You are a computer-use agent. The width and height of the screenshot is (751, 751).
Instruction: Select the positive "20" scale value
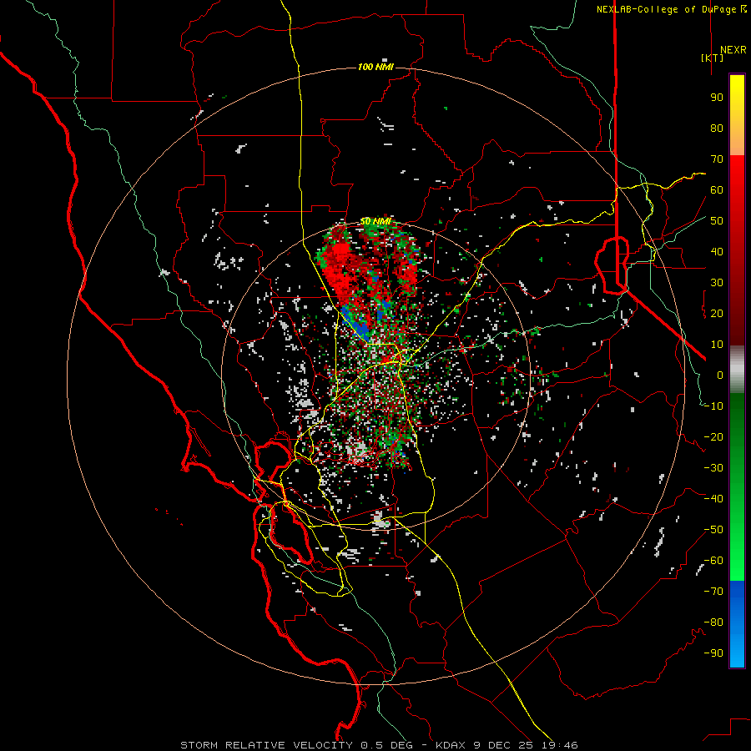(x=717, y=314)
